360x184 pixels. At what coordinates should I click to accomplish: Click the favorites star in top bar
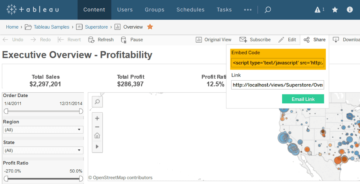point(335,10)
